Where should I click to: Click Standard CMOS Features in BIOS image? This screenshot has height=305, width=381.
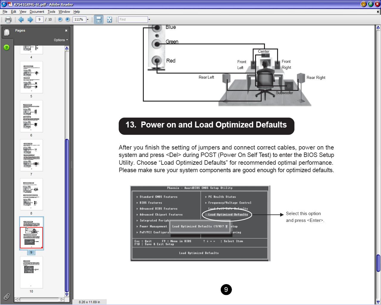click(x=158, y=197)
